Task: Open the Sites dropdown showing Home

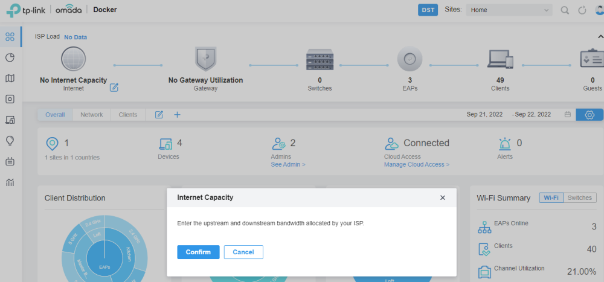Action: [x=509, y=10]
